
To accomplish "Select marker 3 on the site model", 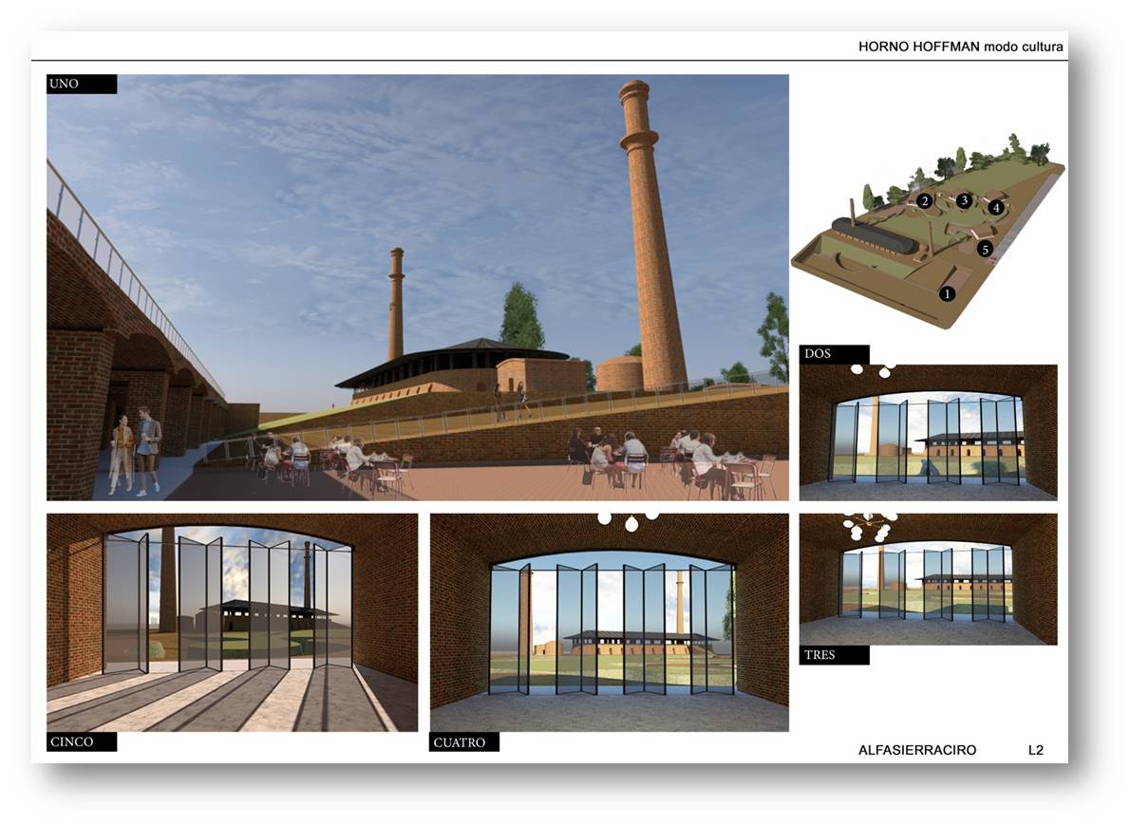I will coord(964,200).
